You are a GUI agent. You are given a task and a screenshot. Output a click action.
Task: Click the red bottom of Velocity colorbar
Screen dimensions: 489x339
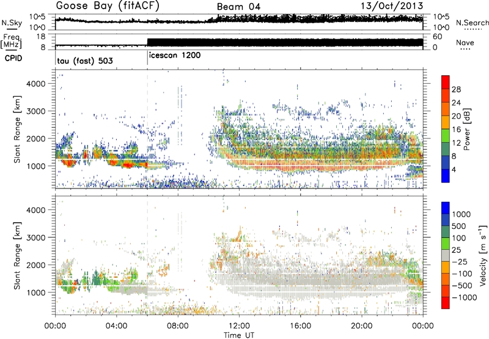click(x=446, y=303)
